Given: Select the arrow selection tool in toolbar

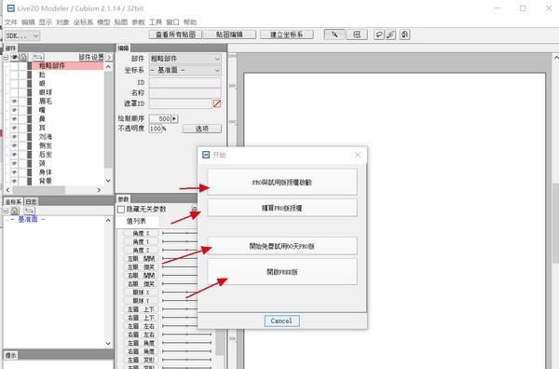Looking at the screenshot, I should pos(334,34).
